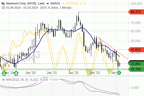Click the blue SMA(9) legend marker
The image size is (144, 96).
47,3
